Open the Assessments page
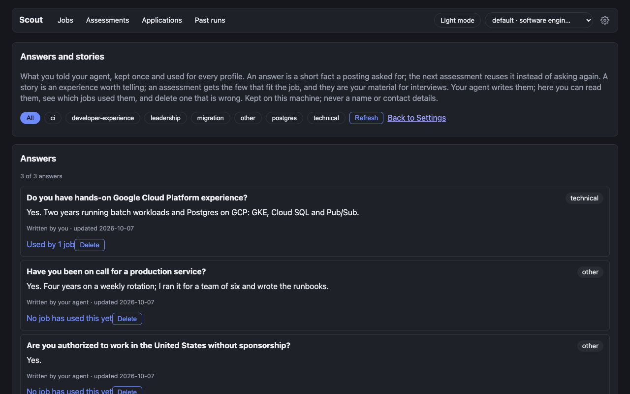This screenshot has width=630, height=394. pos(107,20)
